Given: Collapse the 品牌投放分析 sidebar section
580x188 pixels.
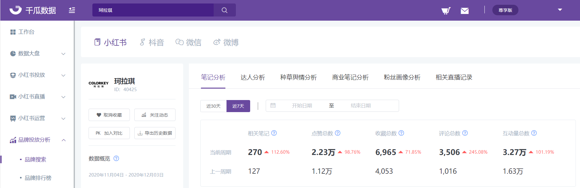Looking at the screenshot, I should coord(63,140).
